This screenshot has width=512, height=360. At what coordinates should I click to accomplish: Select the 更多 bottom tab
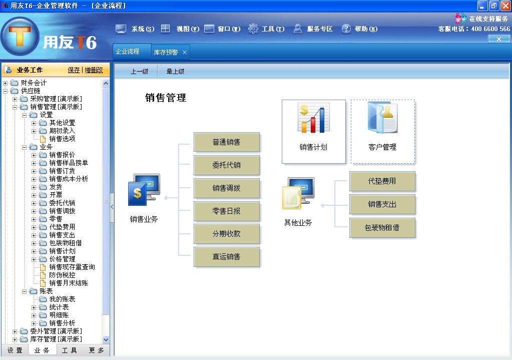pos(96,350)
